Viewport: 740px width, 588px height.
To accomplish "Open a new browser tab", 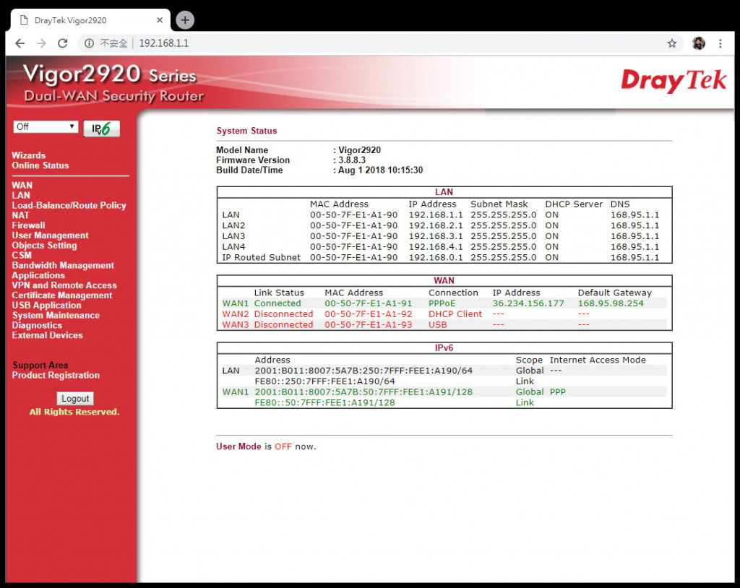I will tap(185, 20).
